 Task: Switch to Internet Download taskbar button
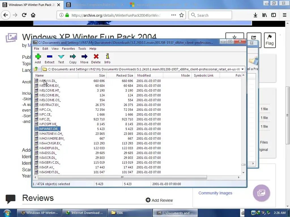tap(85, 213)
